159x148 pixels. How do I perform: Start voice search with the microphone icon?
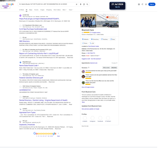pyautogui.click(x=80, y=4)
